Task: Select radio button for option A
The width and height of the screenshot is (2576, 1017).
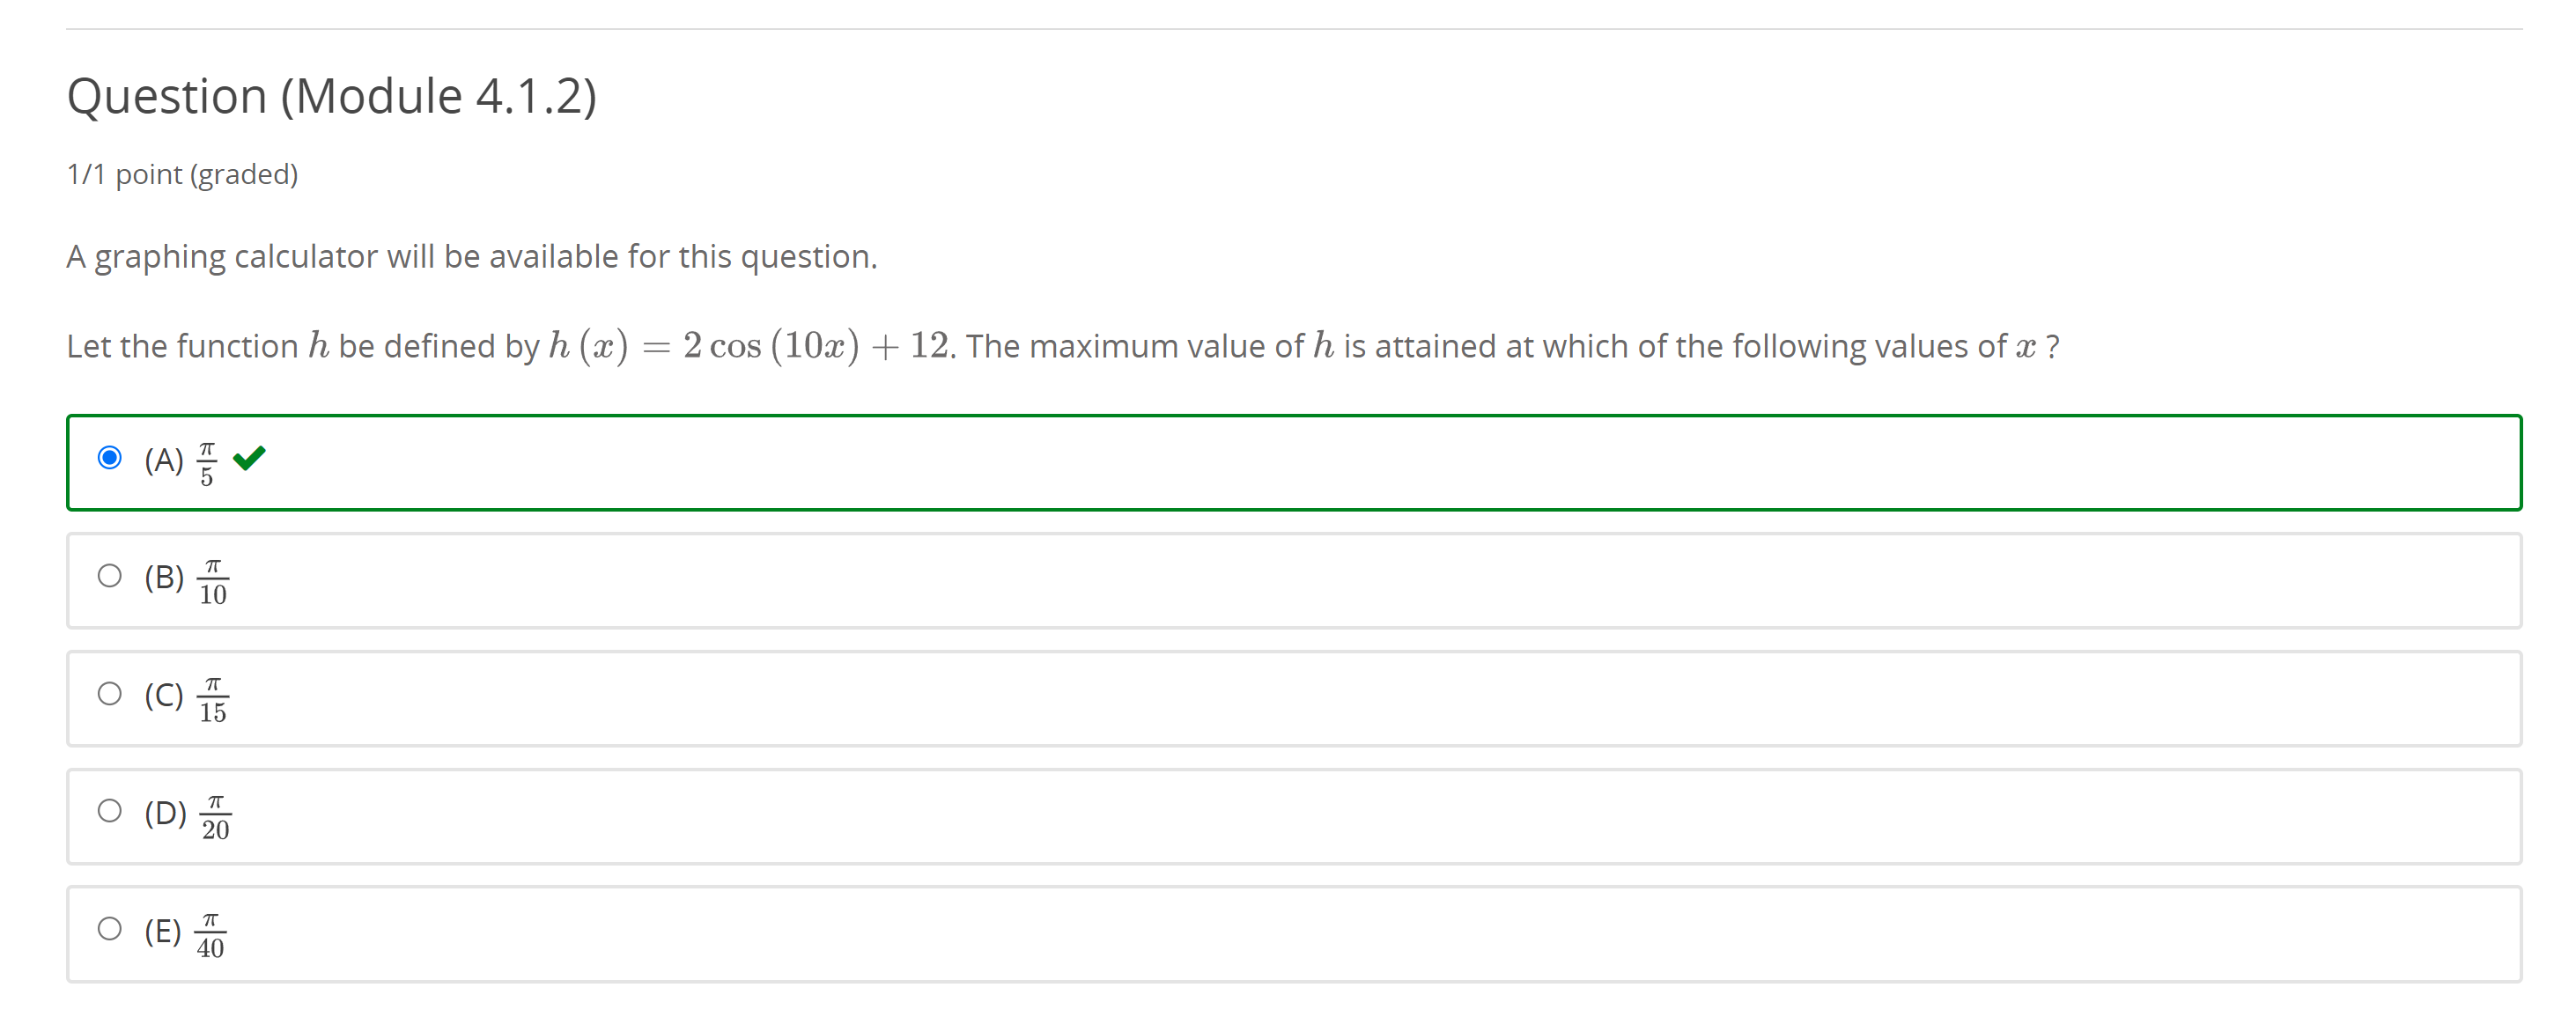Action: point(110,459)
